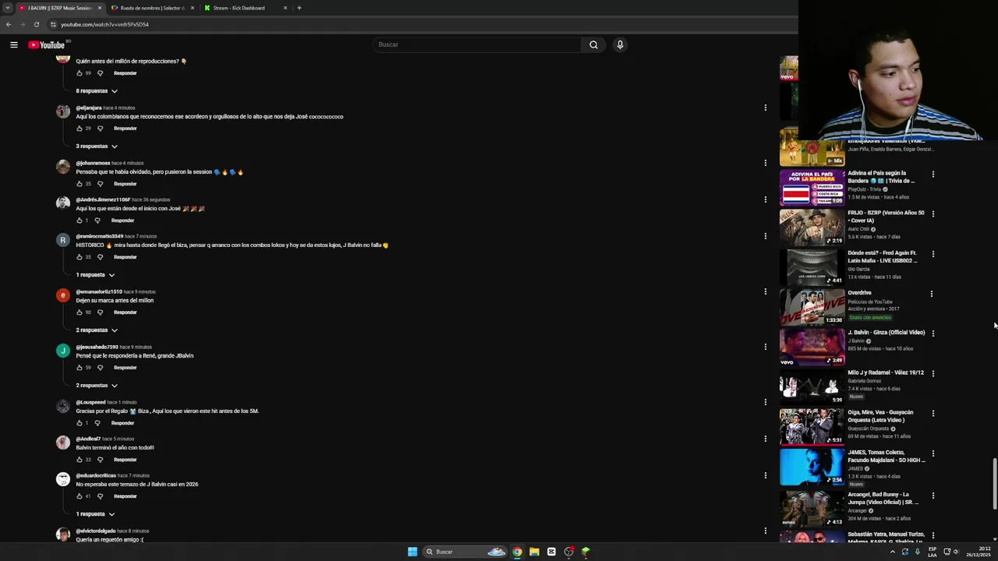Close the Kick Dashboard tab
Viewport: 998px width, 561px height.
[285, 8]
